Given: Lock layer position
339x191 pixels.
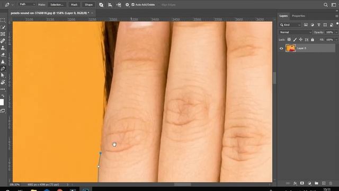Looking at the screenshot, I should 301,40.
